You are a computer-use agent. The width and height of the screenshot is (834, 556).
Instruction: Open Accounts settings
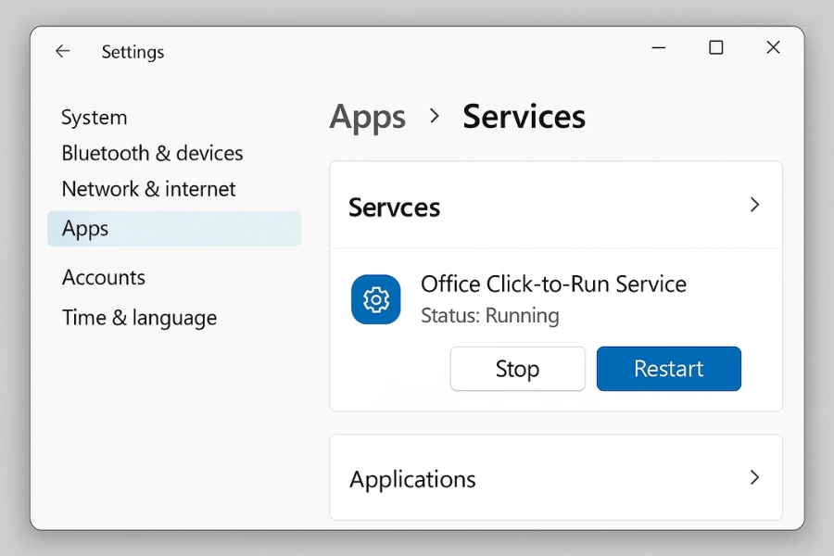(x=103, y=277)
